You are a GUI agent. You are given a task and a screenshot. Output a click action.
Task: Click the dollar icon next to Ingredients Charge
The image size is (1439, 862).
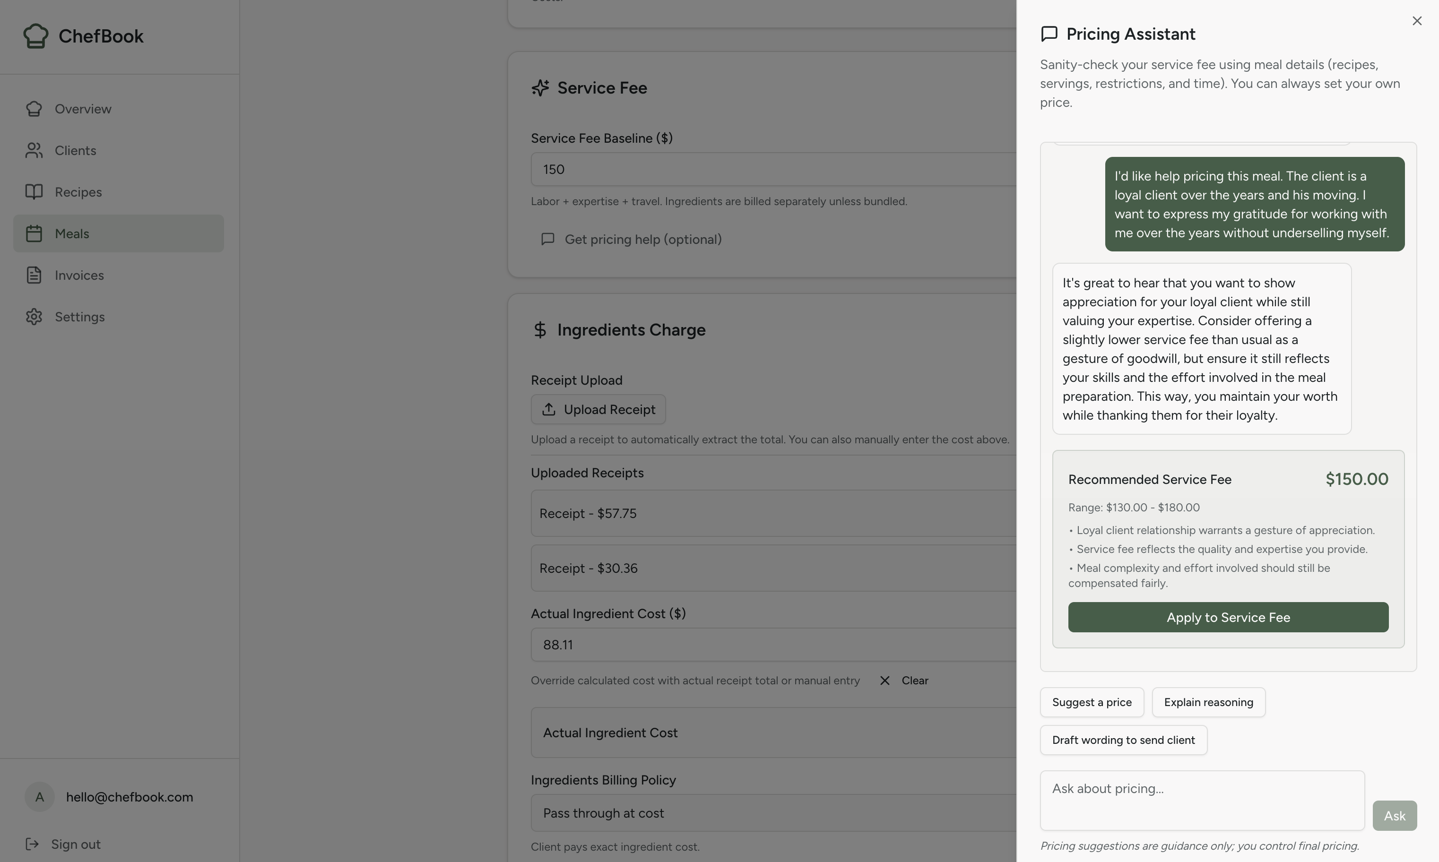tap(540, 329)
